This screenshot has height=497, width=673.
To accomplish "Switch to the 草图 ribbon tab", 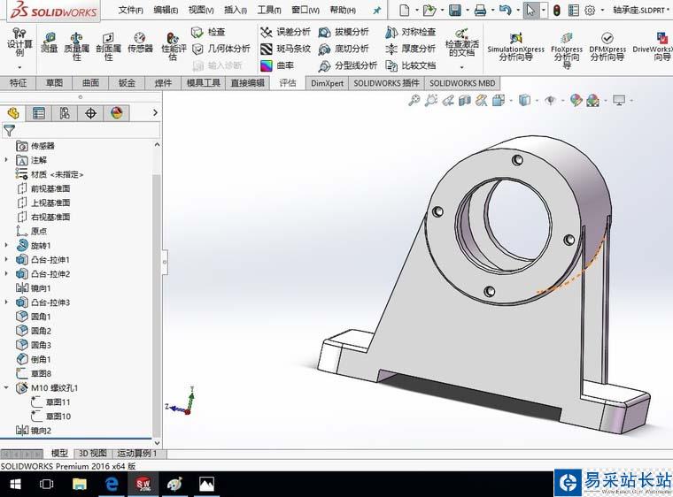I will pyautogui.click(x=54, y=83).
